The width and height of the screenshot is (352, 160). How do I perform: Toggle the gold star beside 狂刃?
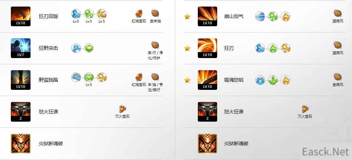187,48
